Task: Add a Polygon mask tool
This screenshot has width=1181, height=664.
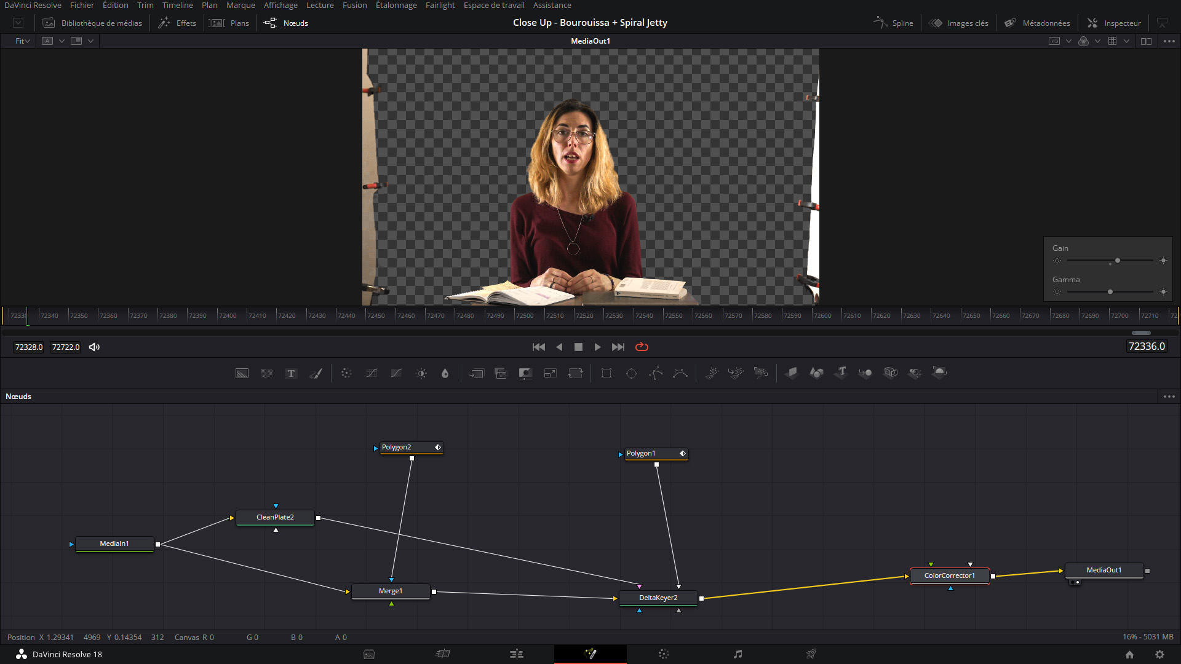Action: click(656, 373)
